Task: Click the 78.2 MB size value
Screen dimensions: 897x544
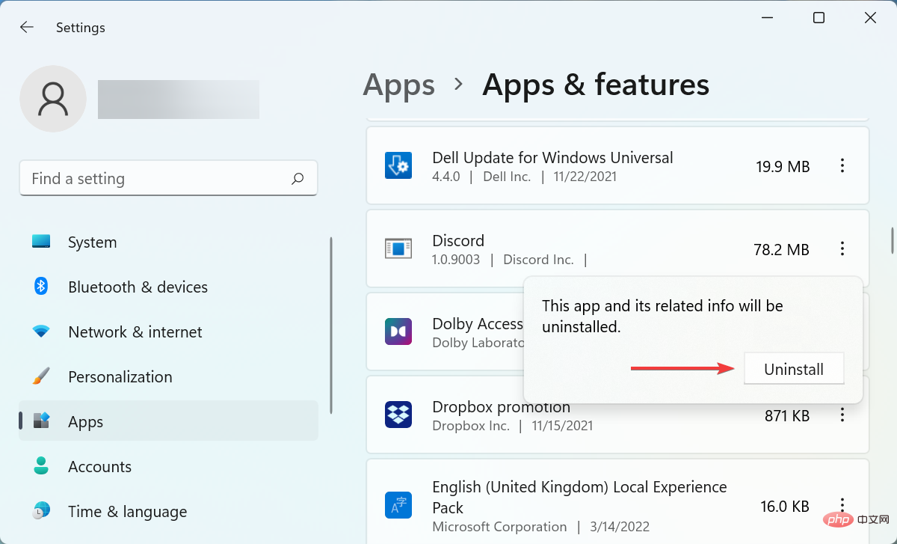Action: point(782,250)
